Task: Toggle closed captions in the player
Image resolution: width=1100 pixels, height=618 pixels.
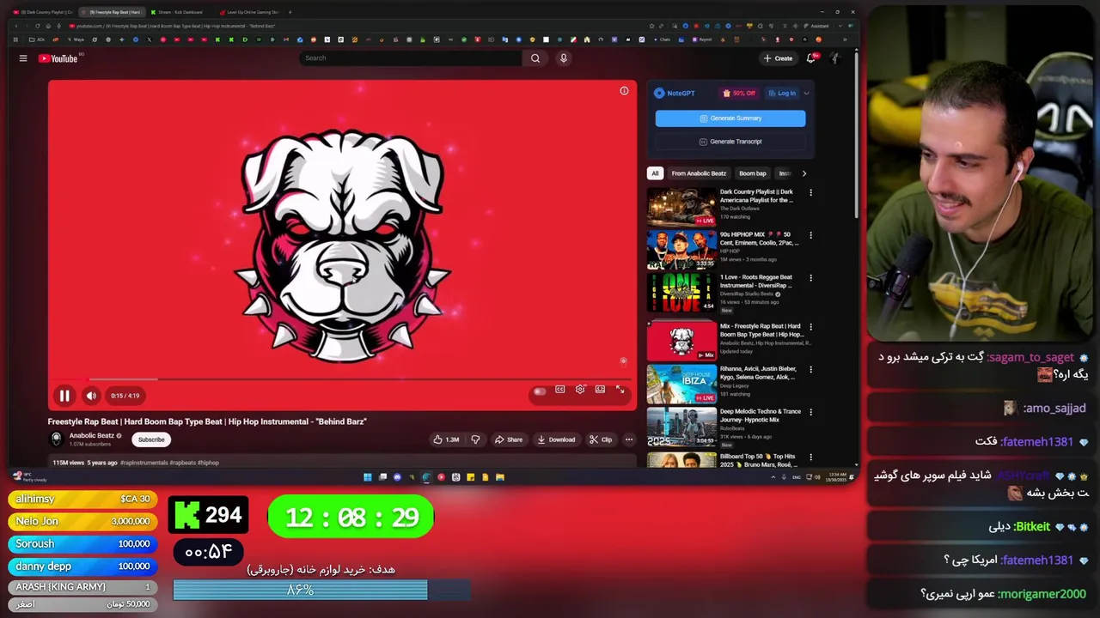Action: 560,390
